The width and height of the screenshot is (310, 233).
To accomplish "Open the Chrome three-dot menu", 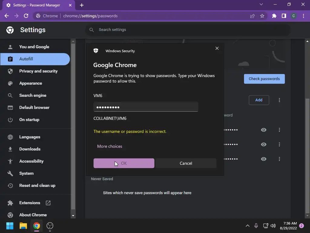I will (x=303, y=16).
